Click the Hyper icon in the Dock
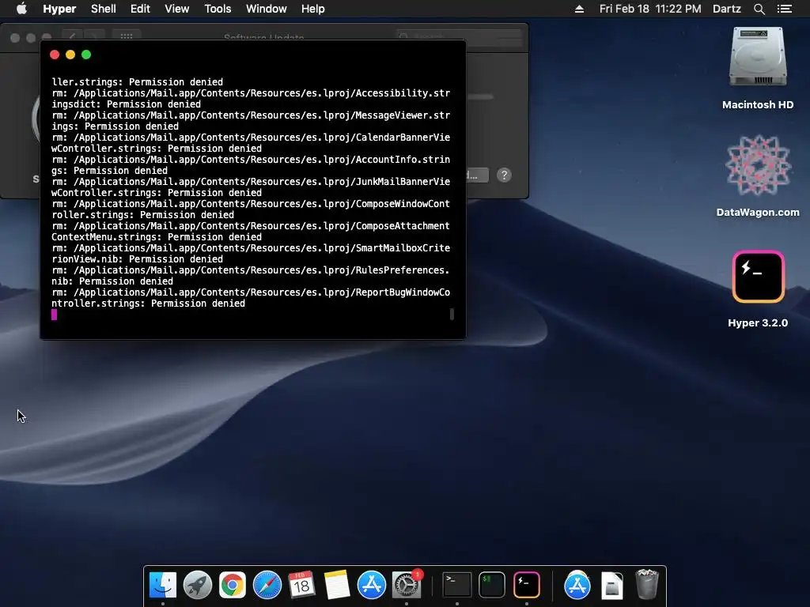The height and width of the screenshot is (607, 810). point(526,586)
